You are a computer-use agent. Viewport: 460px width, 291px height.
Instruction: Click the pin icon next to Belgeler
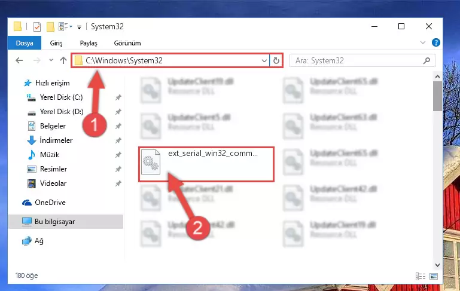tap(118, 126)
